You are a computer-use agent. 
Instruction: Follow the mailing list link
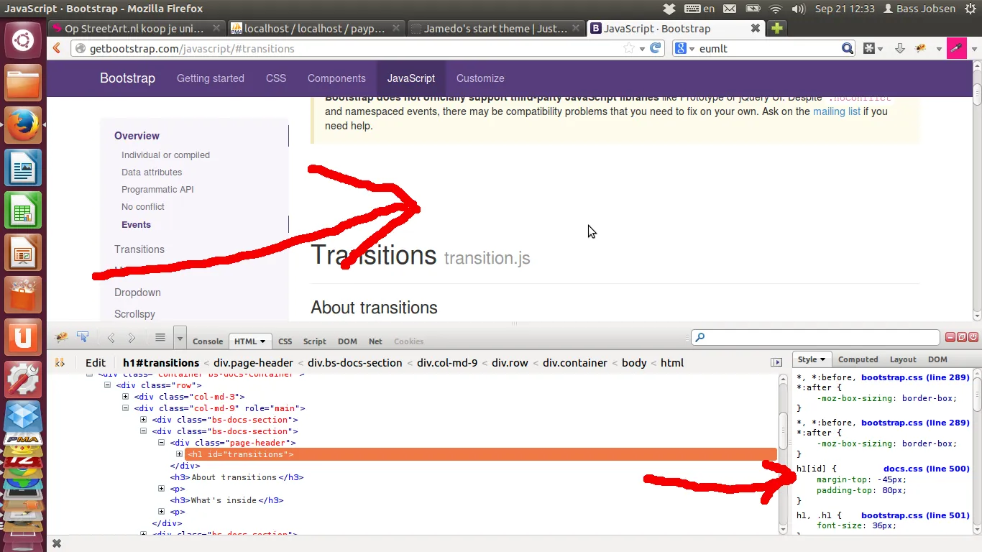pyautogui.click(x=837, y=111)
